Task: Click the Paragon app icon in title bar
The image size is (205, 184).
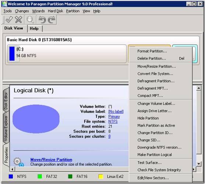Action: 4,4
